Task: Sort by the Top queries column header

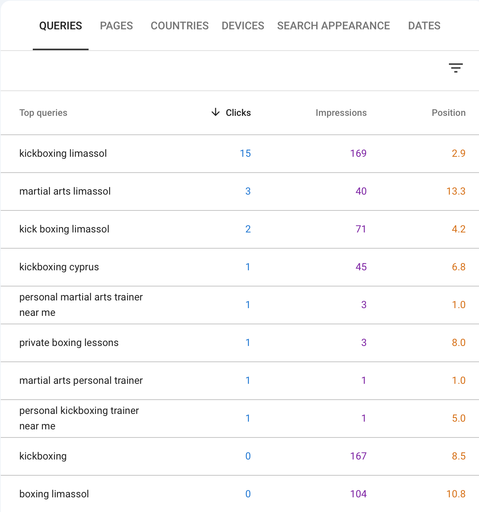Action: pos(43,113)
